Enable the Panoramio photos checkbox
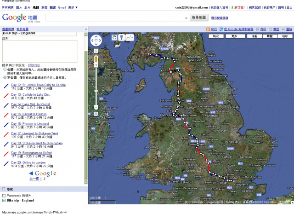This screenshot has height=214, width=294. (4, 196)
